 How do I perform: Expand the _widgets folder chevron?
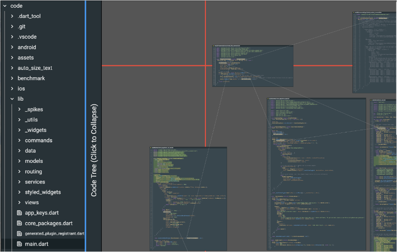19,130
